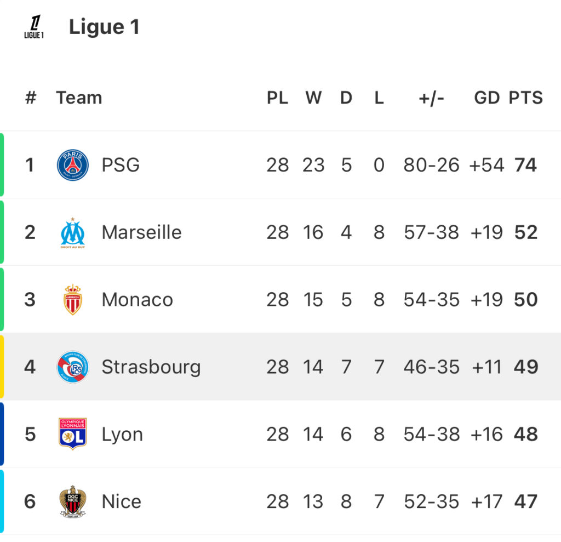Open the Ligue 1 league title
This screenshot has height=542, width=561.
(x=104, y=27)
